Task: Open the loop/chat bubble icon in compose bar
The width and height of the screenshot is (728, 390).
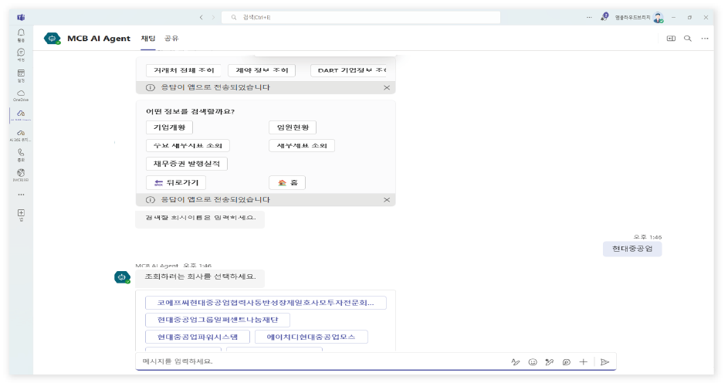Action: pyautogui.click(x=567, y=361)
